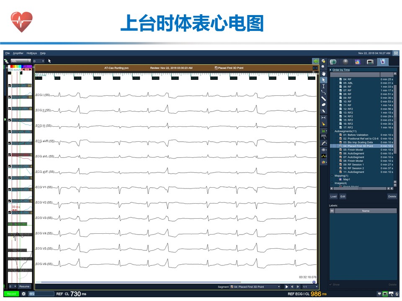Screen dimensions: 402x301
Task: Uncheck the ECG aVF channel checkbox
Action: pos(10,143)
